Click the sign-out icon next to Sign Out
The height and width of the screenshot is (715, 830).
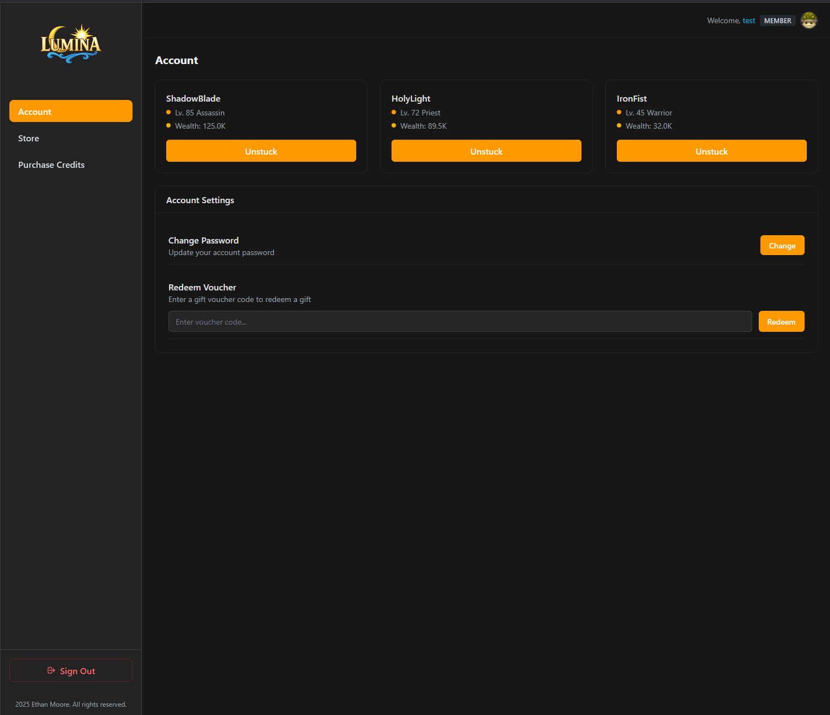[51, 670]
